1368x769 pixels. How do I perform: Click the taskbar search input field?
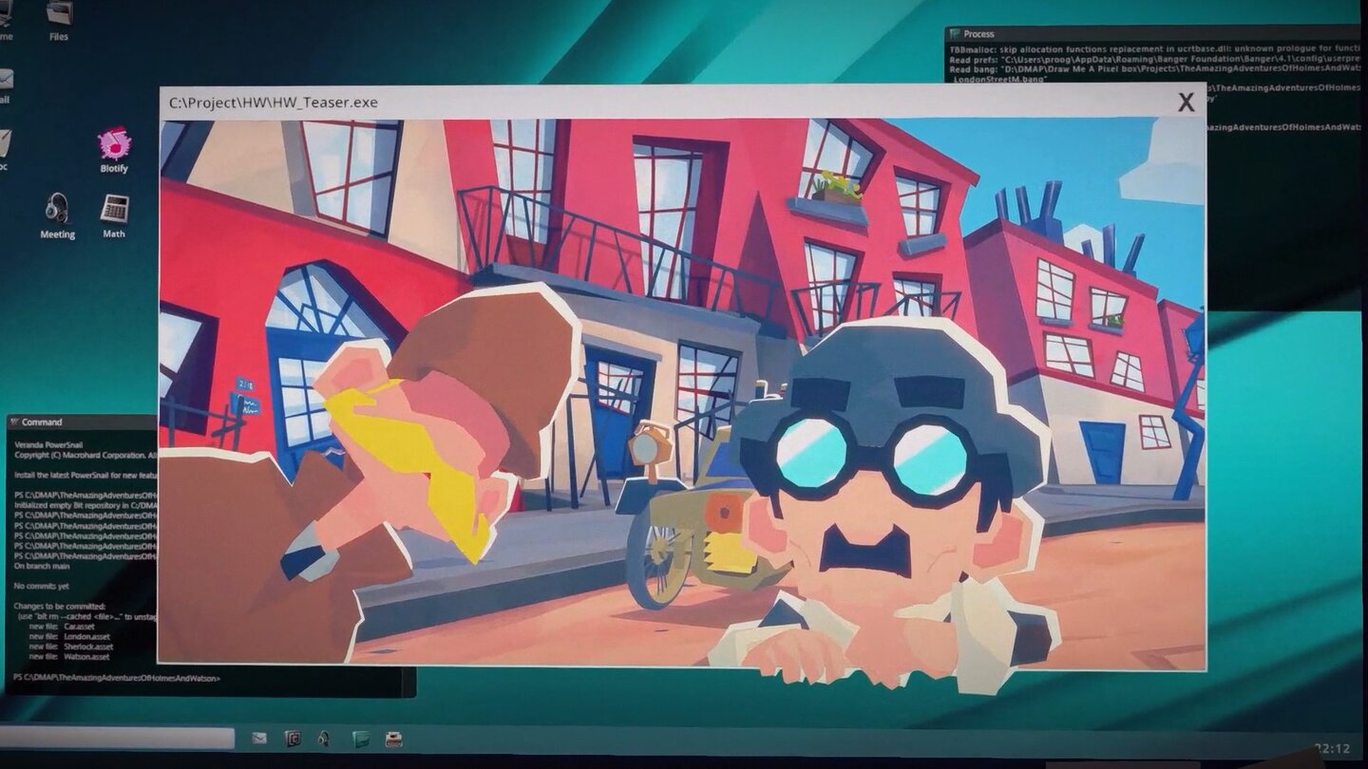click(x=116, y=738)
